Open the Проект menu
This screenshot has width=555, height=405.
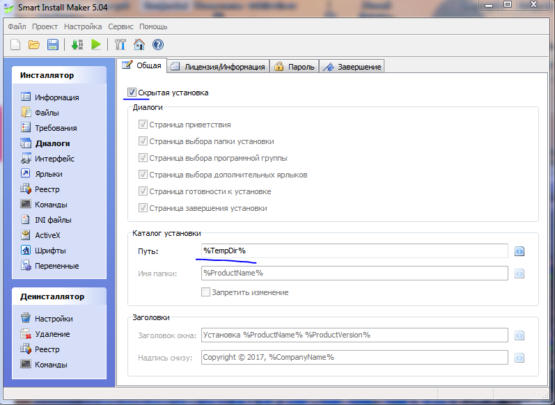point(45,26)
